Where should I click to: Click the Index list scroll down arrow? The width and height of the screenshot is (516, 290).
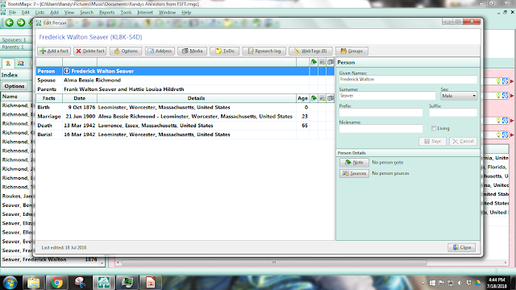(102, 263)
